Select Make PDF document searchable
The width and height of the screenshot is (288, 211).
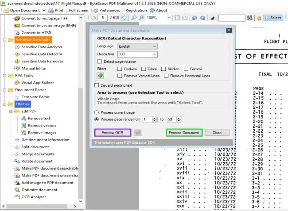coord(50,168)
